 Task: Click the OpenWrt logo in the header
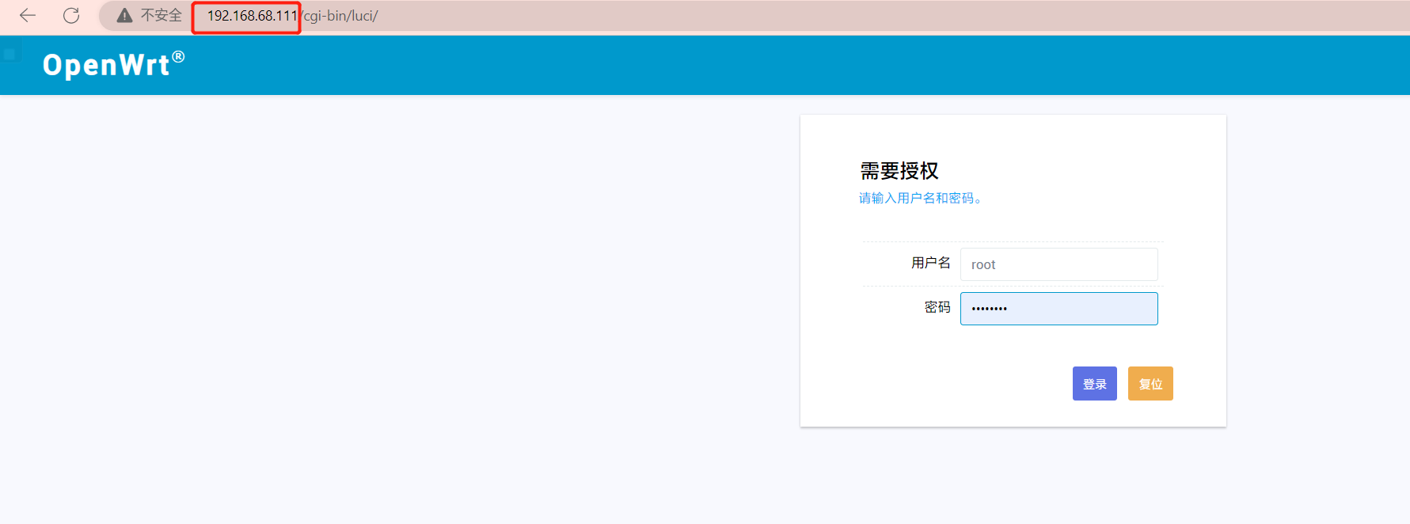coord(106,65)
